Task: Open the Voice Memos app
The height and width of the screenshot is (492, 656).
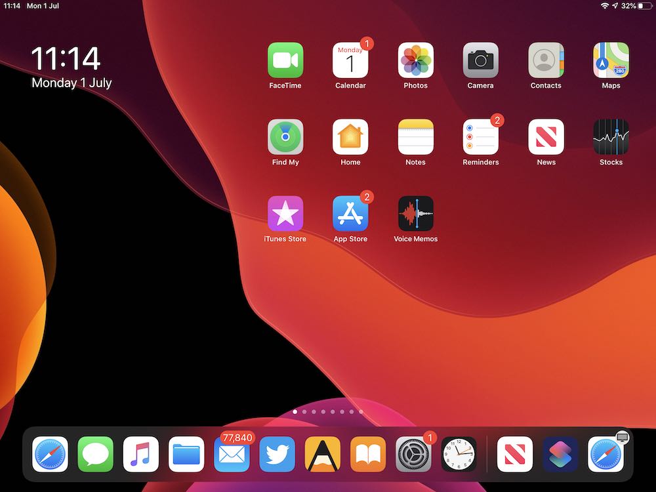Action: [x=415, y=213]
